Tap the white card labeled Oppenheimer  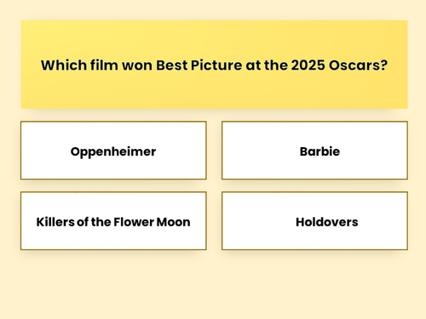[113, 151]
